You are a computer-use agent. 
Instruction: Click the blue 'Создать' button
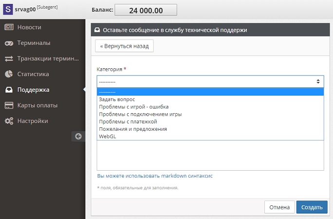pyautogui.click(x=312, y=207)
